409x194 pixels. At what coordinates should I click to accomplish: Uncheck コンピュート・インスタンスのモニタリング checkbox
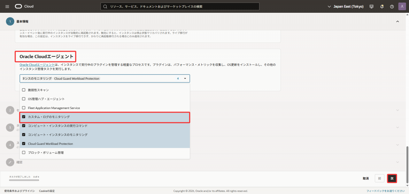point(24,135)
